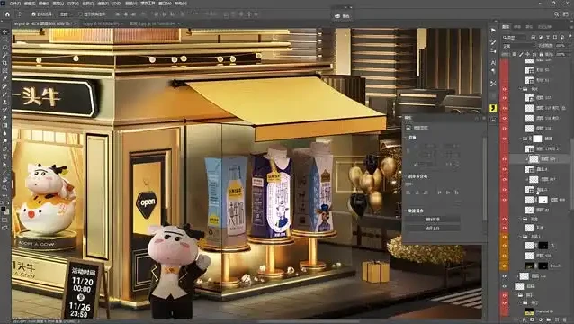The image size is (574, 324).
Task: Create a new group folder icon
Action: (549, 320)
